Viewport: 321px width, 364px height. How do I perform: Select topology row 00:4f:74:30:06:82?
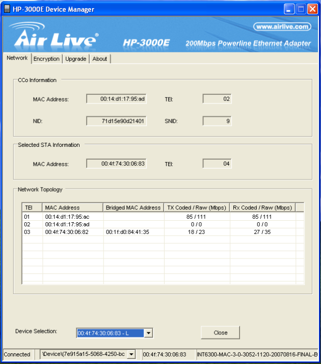tap(163, 232)
